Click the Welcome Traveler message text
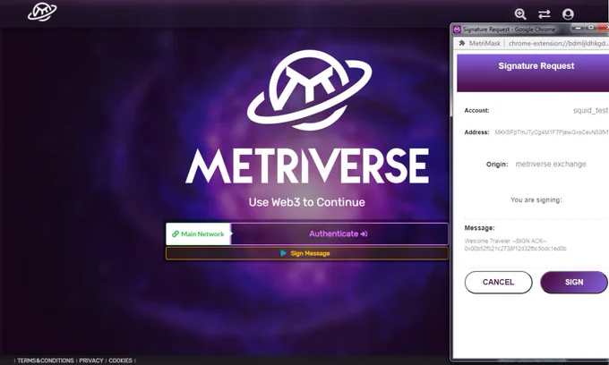Screen dimensions: 609x365 tap(505, 241)
